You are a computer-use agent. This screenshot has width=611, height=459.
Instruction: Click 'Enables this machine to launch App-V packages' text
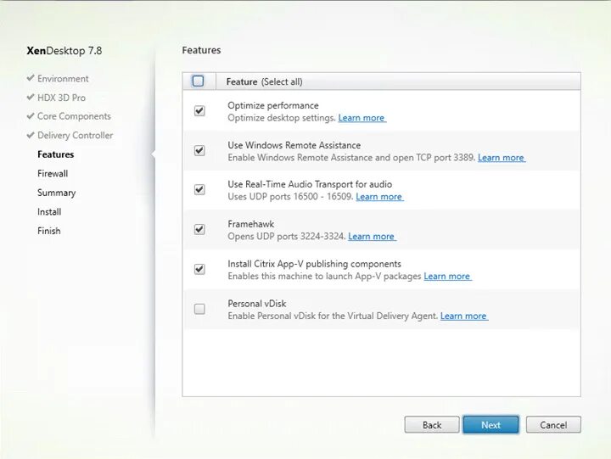pyautogui.click(x=324, y=276)
